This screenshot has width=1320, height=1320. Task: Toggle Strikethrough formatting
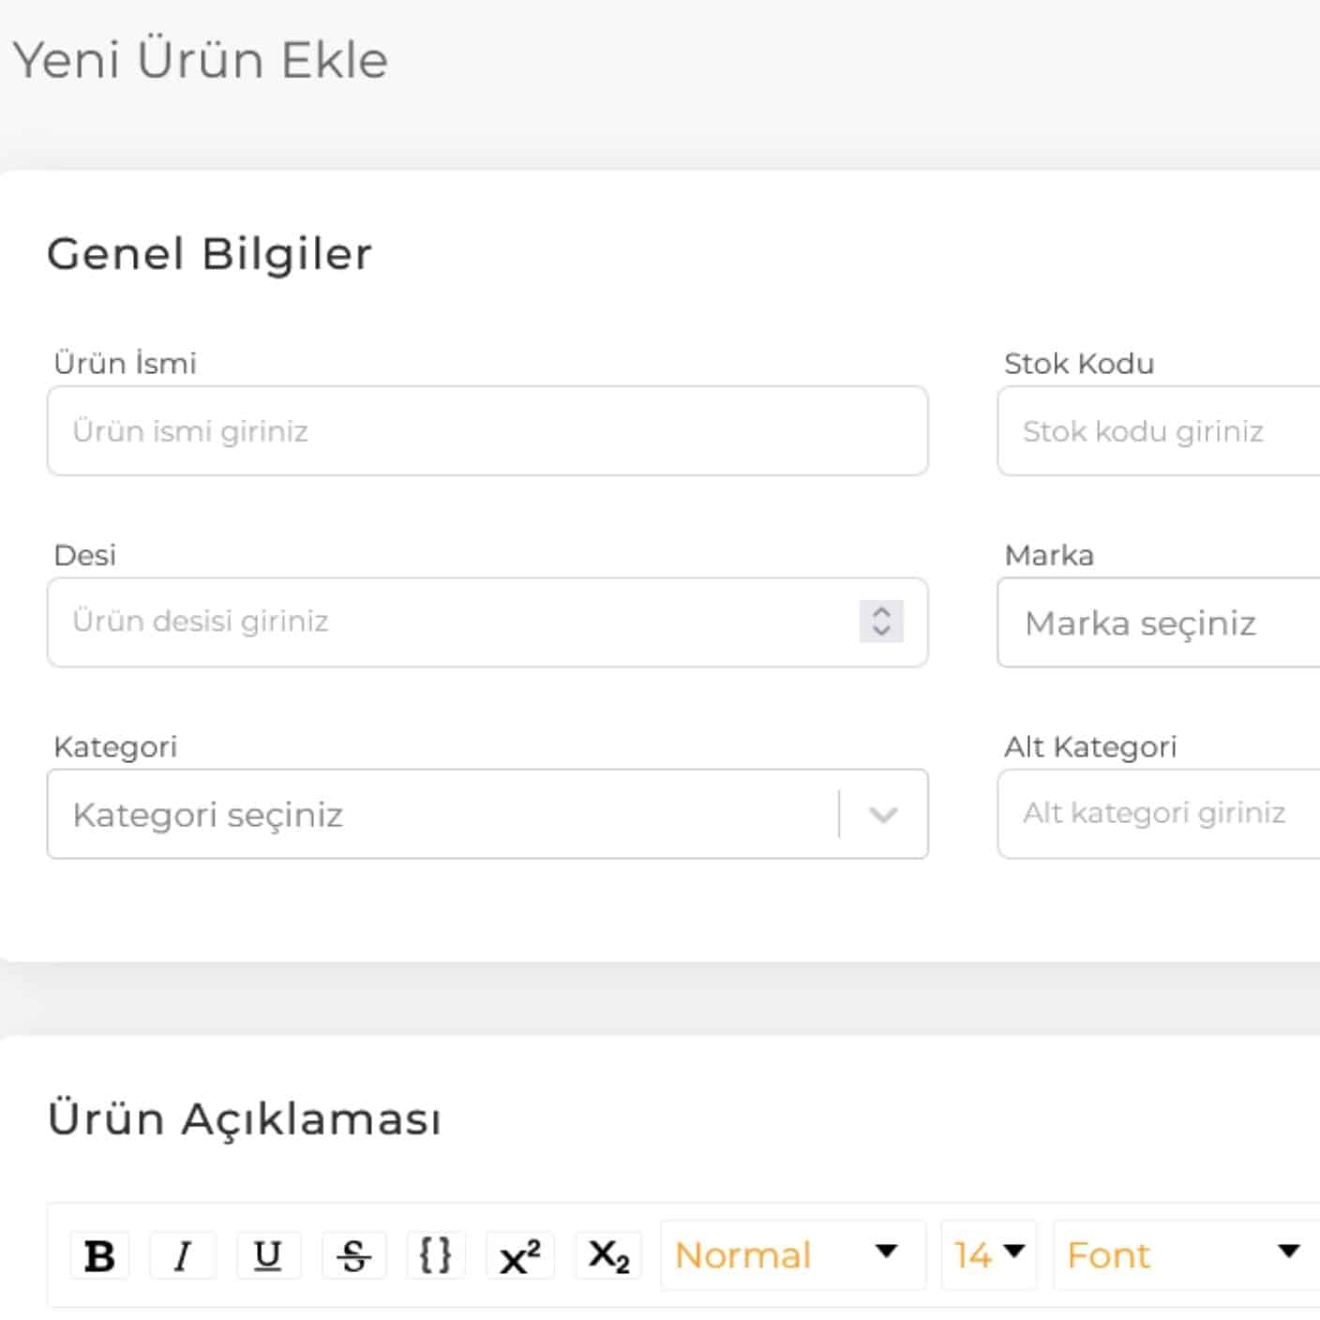click(353, 1255)
